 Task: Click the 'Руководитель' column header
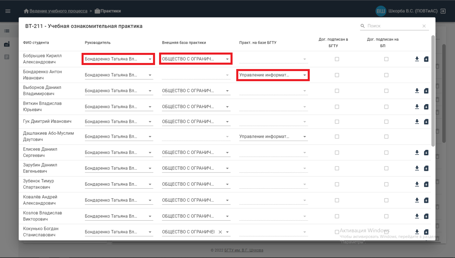pyautogui.click(x=98, y=42)
